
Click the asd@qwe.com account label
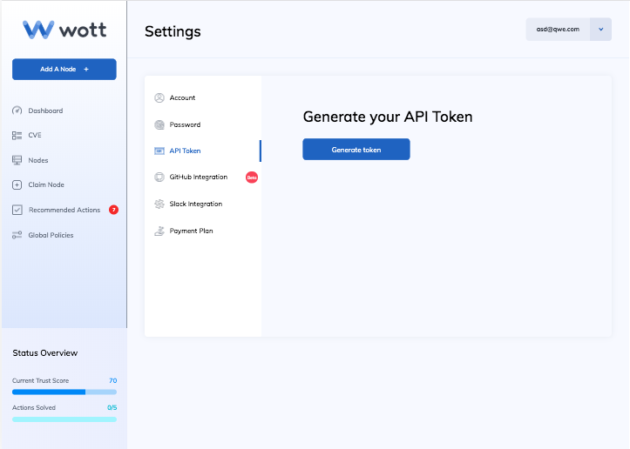coord(558,29)
